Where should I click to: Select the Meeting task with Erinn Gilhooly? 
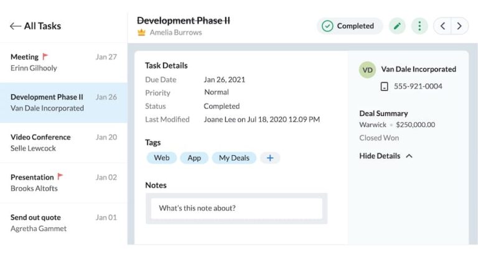pos(63,62)
